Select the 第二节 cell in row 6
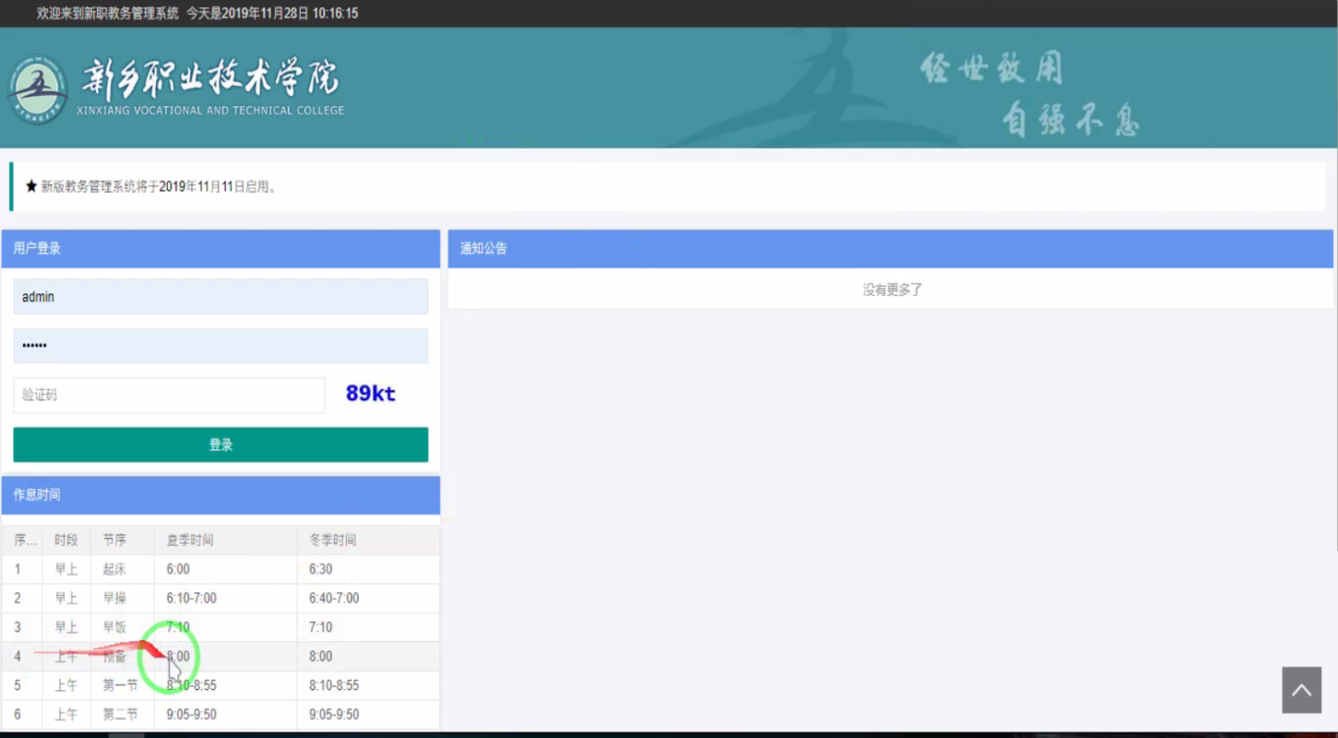1338x738 pixels. tap(120, 714)
